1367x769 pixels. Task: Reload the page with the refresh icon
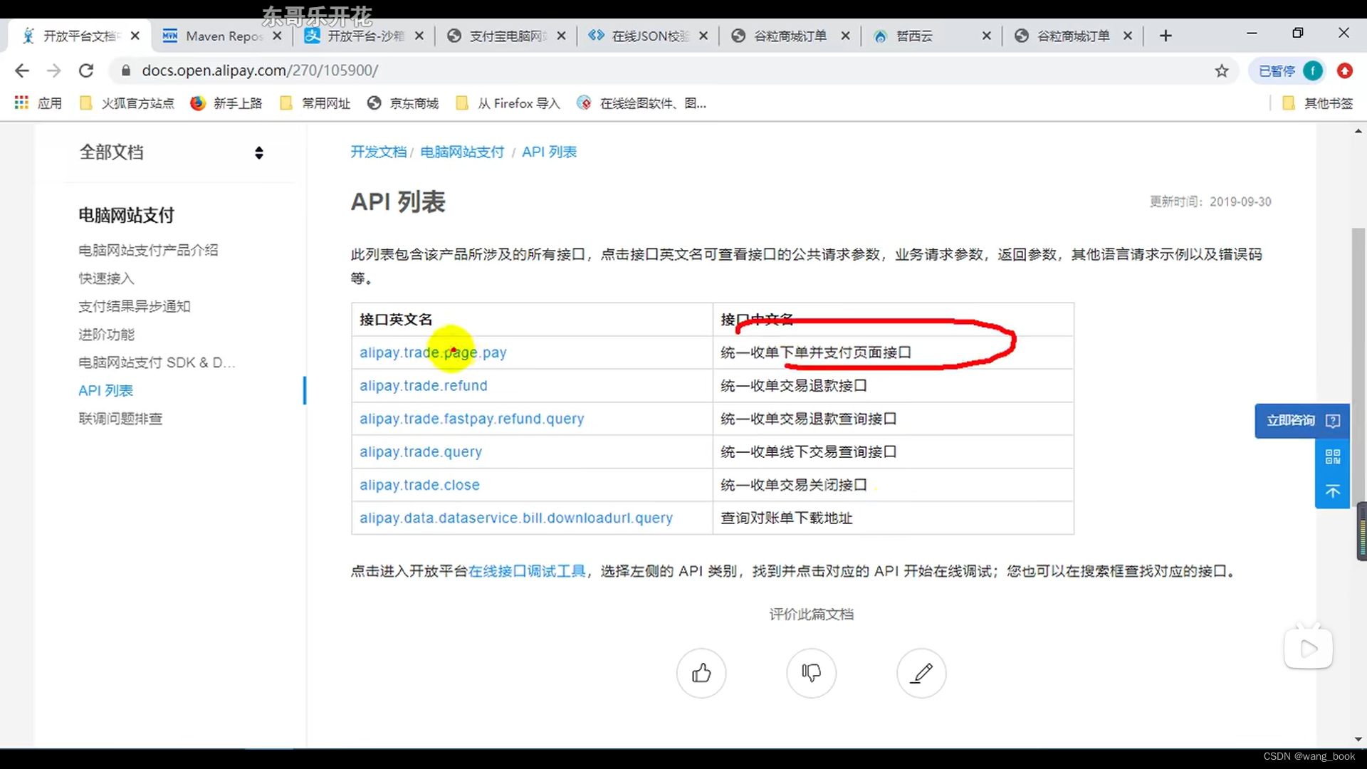pos(86,70)
